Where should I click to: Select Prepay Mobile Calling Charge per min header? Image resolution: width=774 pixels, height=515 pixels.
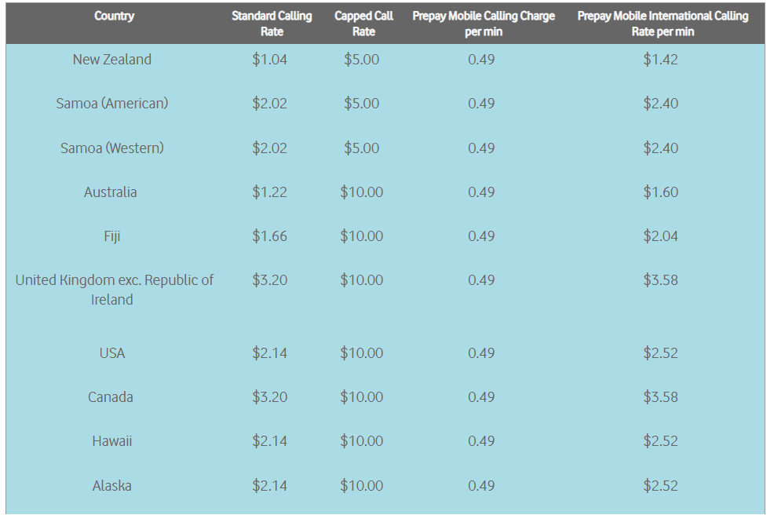coord(484,24)
